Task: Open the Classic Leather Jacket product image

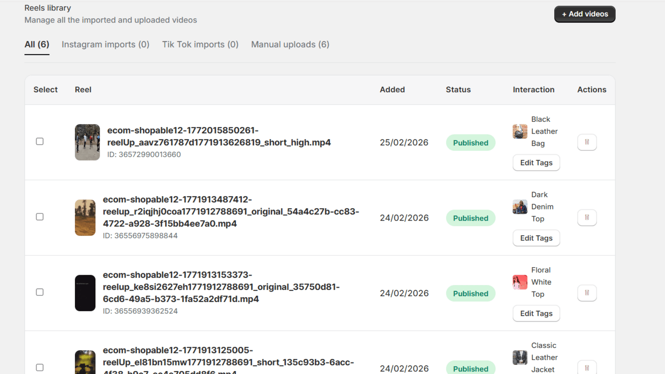Action: tap(520, 357)
